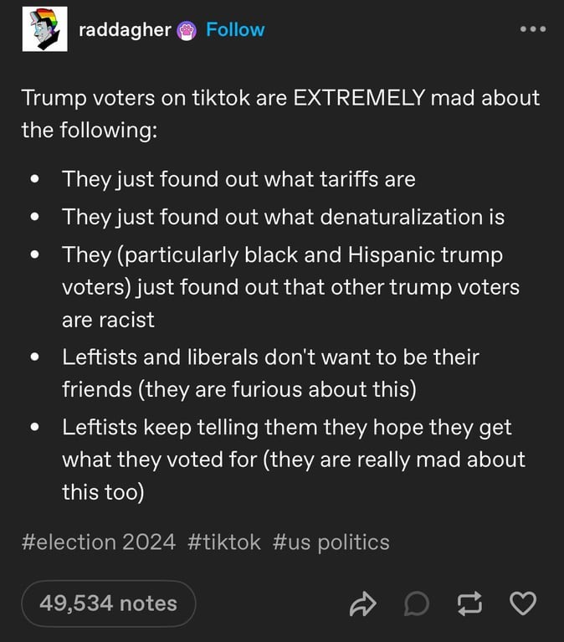Share the post with the arrow icon

(x=362, y=603)
